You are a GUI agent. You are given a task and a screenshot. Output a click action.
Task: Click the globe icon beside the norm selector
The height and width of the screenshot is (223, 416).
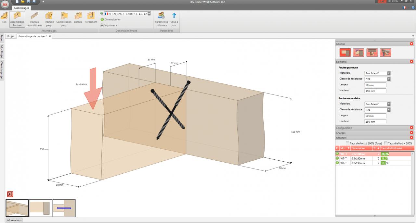[102, 14]
